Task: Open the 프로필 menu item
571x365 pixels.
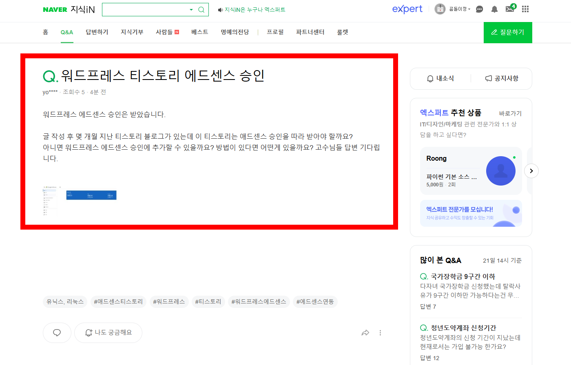Action: (x=275, y=32)
